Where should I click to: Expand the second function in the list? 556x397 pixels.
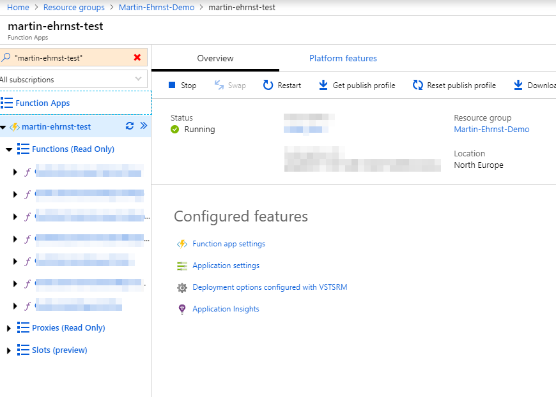click(15, 195)
